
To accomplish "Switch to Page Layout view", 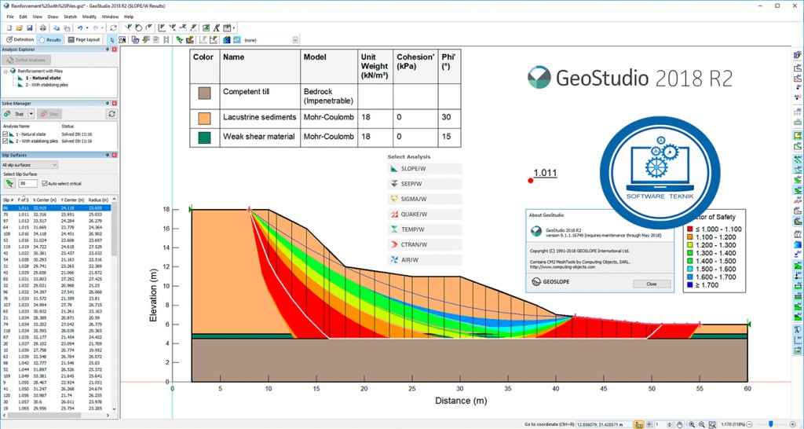I will 84,39.
